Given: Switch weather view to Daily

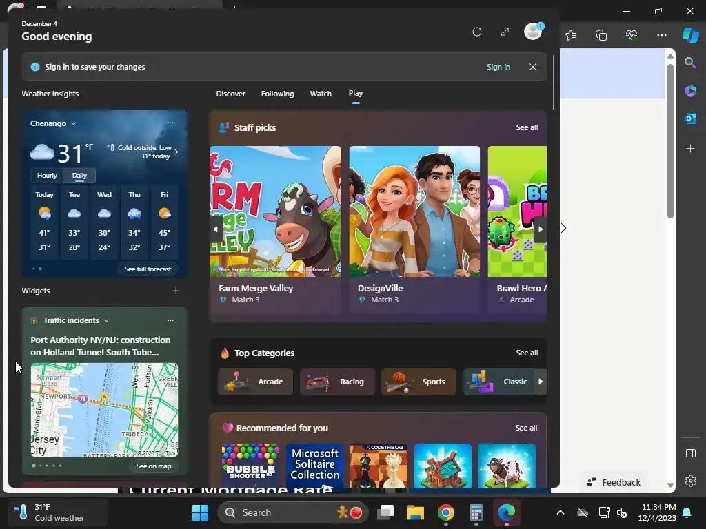Looking at the screenshot, I should point(79,176).
